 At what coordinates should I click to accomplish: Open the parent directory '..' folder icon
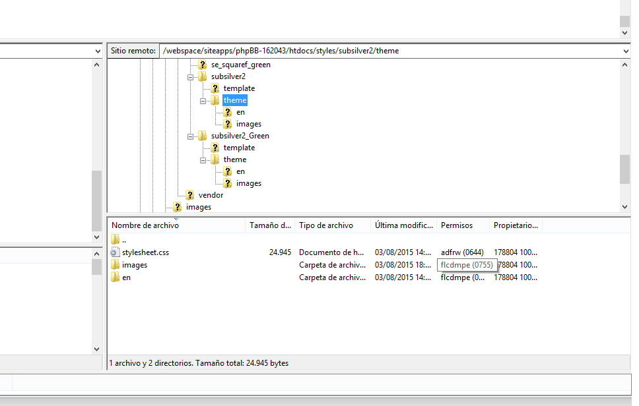(x=115, y=240)
